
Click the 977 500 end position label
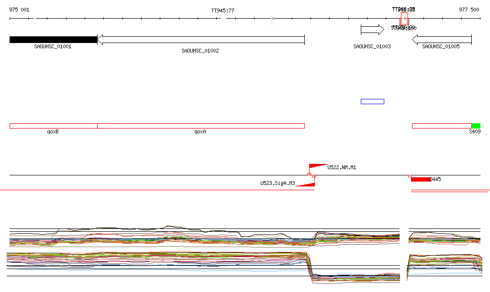pos(469,10)
